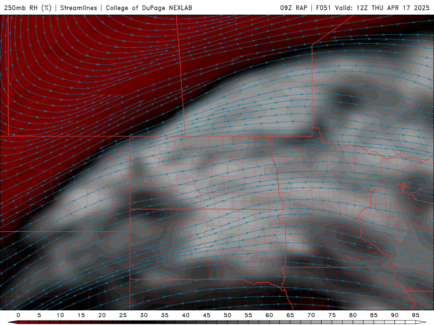
Task: Select the "55" colorbar label
Action: [248, 315]
